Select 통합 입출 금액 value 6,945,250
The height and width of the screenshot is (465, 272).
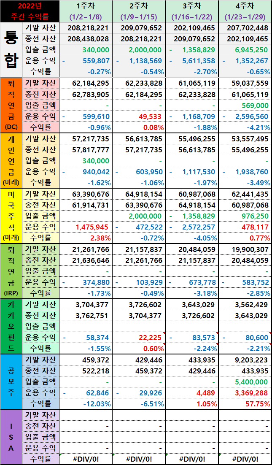pyautogui.click(x=245, y=50)
